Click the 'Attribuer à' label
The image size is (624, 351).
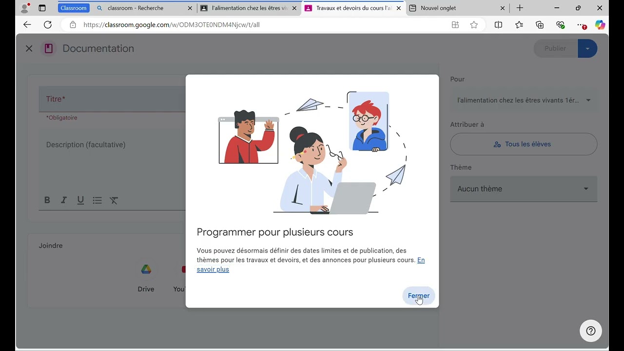coord(467,124)
